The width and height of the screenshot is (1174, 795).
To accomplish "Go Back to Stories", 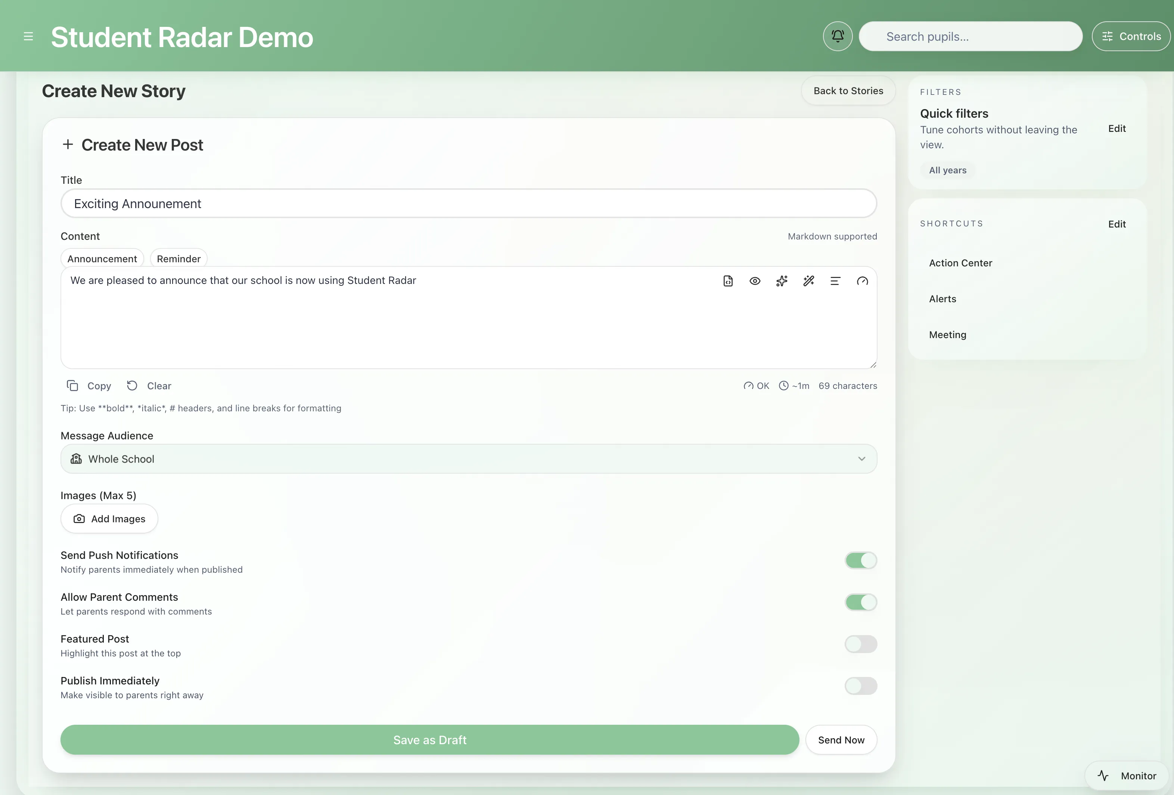I will [x=848, y=91].
